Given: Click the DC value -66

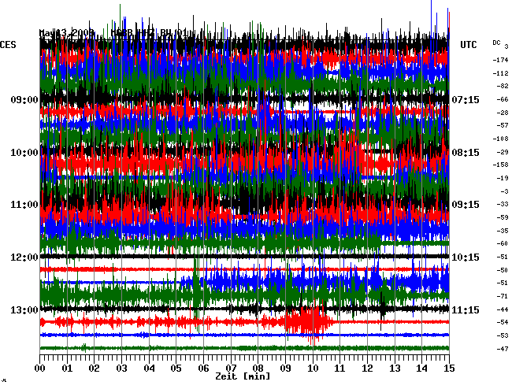Looking at the screenshot, I should [x=503, y=99].
